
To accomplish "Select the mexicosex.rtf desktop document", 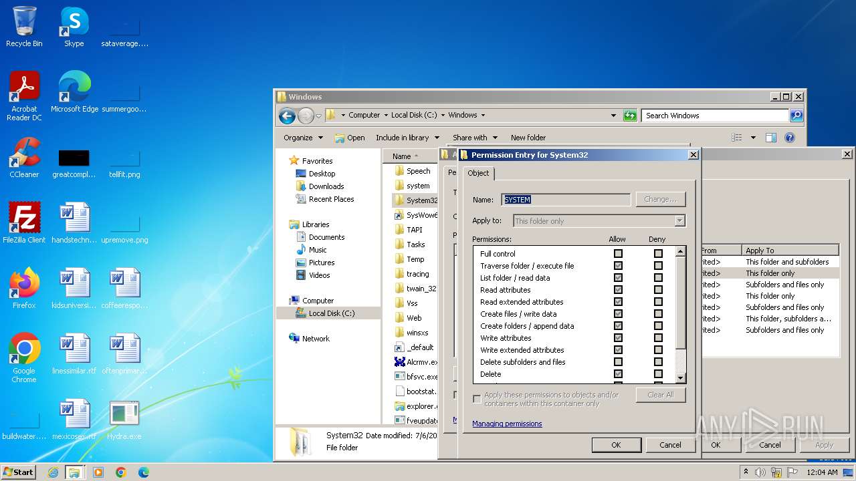I will point(74,420).
